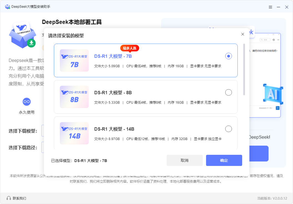Click the DS-R1 大模型 - 14B title

114,129
